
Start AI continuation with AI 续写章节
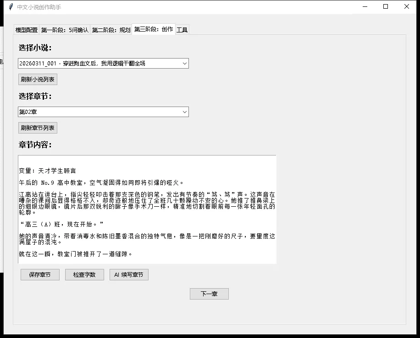pos(129,274)
